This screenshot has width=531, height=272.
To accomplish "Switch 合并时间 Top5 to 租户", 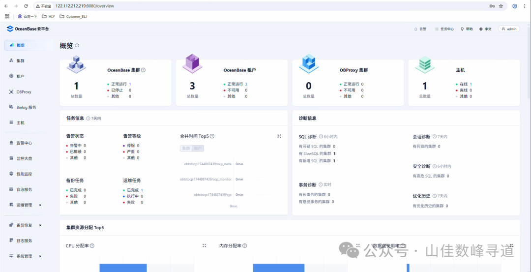I will tap(198, 149).
